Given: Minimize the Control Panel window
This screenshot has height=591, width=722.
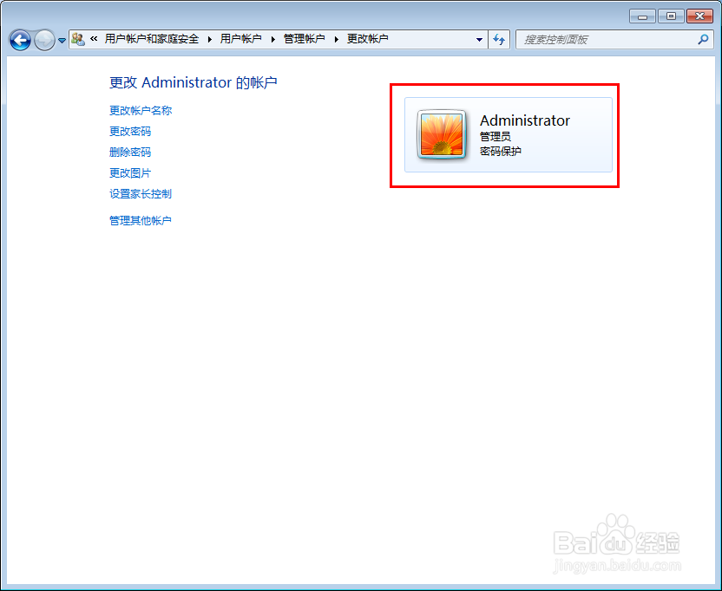Looking at the screenshot, I should pos(642,16).
